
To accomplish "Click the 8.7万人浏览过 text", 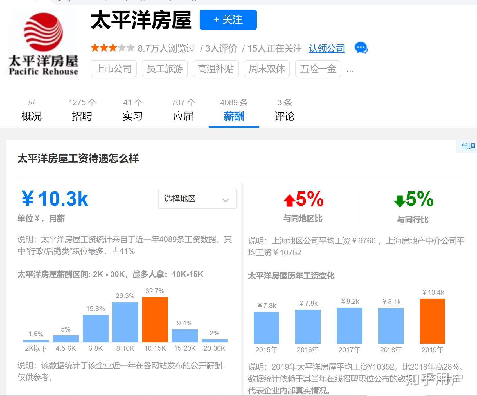I will click(x=166, y=48).
